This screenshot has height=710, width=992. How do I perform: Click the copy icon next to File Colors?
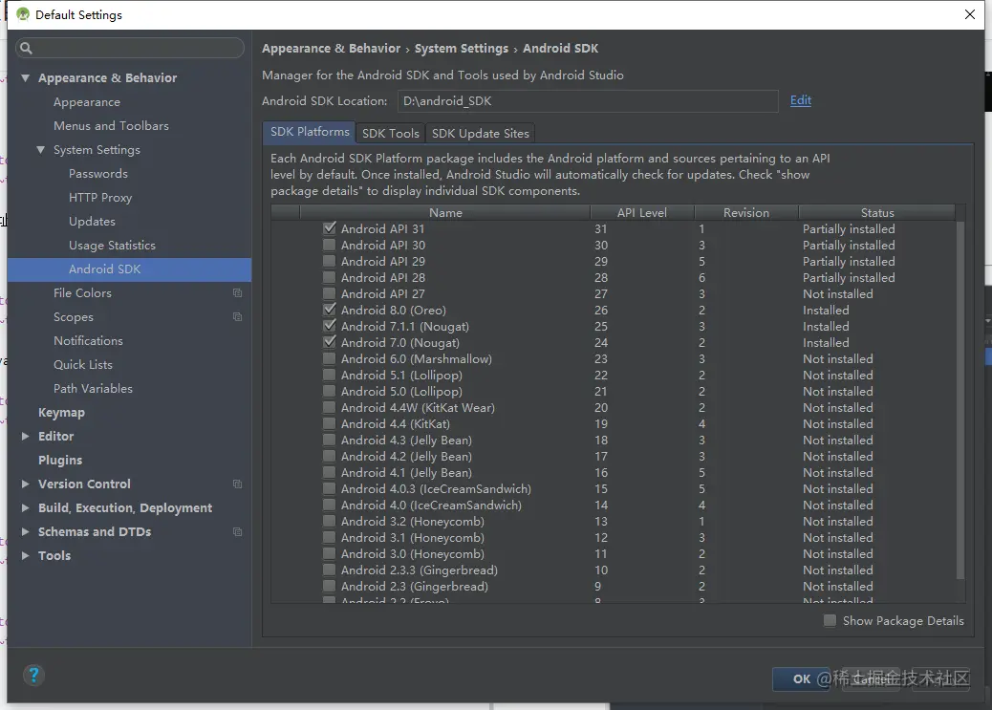237,293
